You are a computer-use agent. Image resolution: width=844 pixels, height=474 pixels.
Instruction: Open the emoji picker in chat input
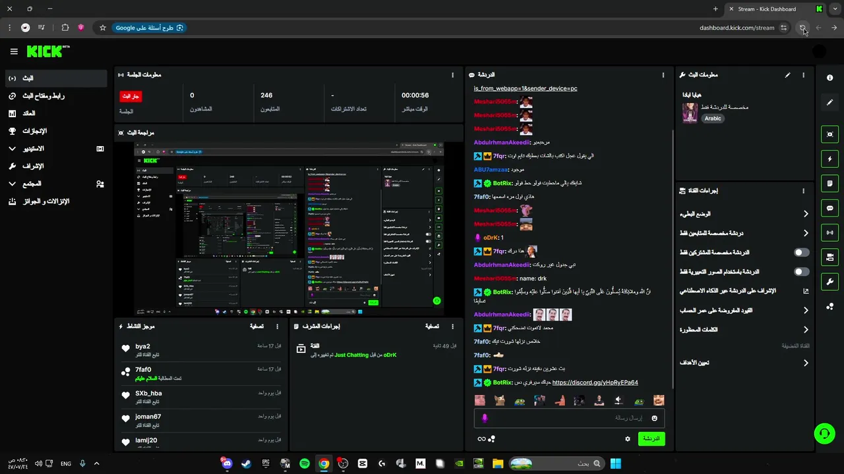[654, 418]
